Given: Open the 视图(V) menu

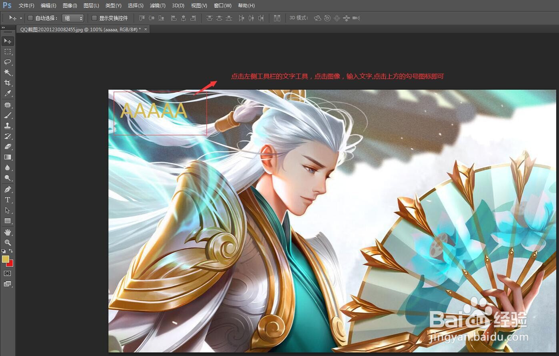Looking at the screenshot, I should click(199, 6).
